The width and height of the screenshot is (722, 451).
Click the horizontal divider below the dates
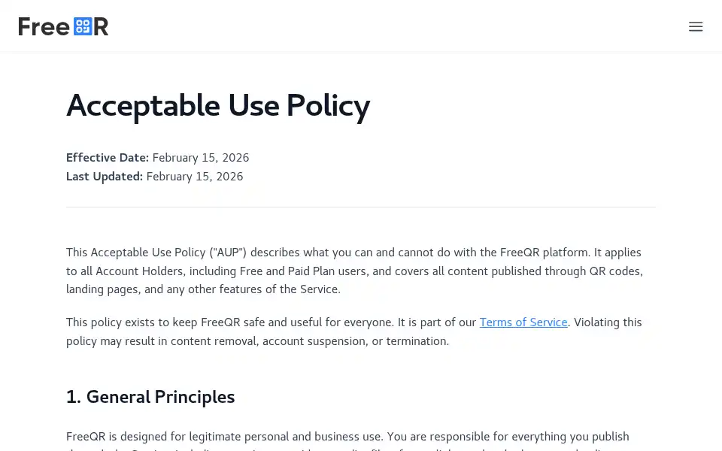click(361, 207)
